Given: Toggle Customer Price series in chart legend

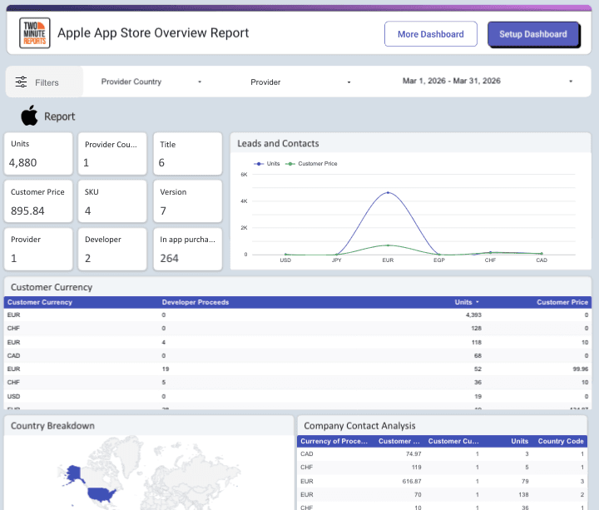Looking at the screenshot, I should click(311, 164).
